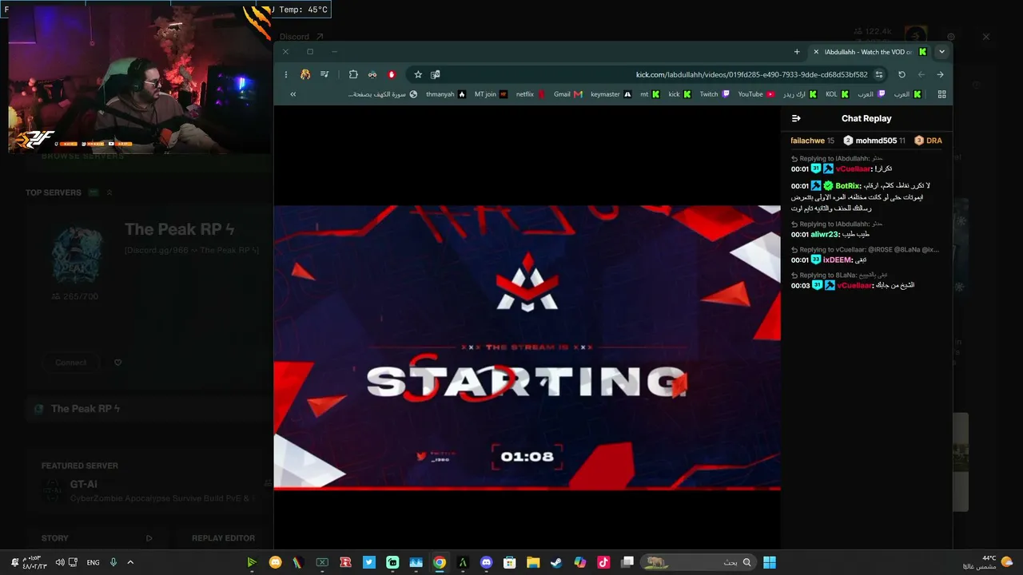The width and height of the screenshot is (1023, 575).
Task: Open the 'kick' bookmark
Action: (x=679, y=94)
